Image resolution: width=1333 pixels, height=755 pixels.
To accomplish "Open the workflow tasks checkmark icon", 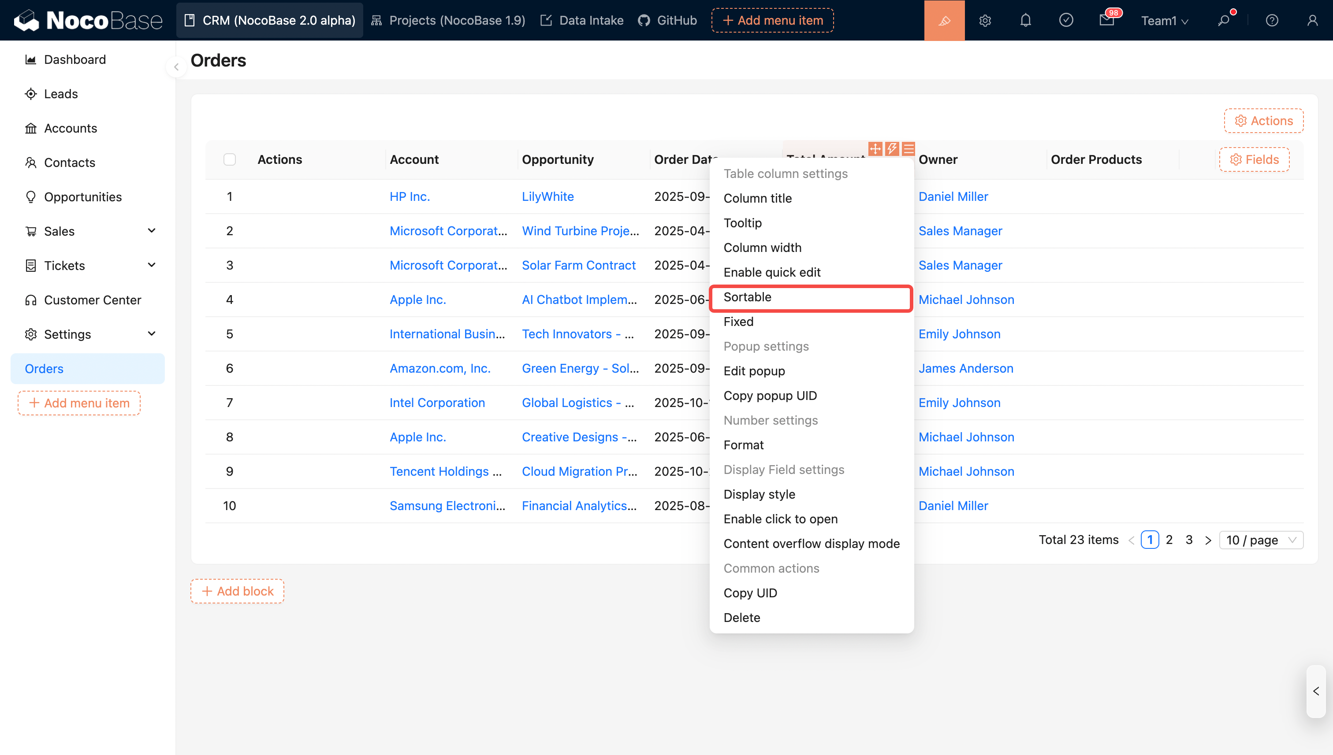I will [1066, 20].
